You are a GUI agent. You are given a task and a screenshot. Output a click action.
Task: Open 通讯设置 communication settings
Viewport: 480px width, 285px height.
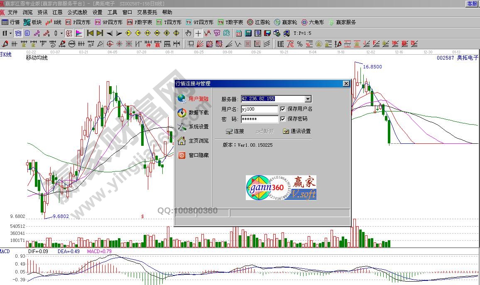coord(296,131)
